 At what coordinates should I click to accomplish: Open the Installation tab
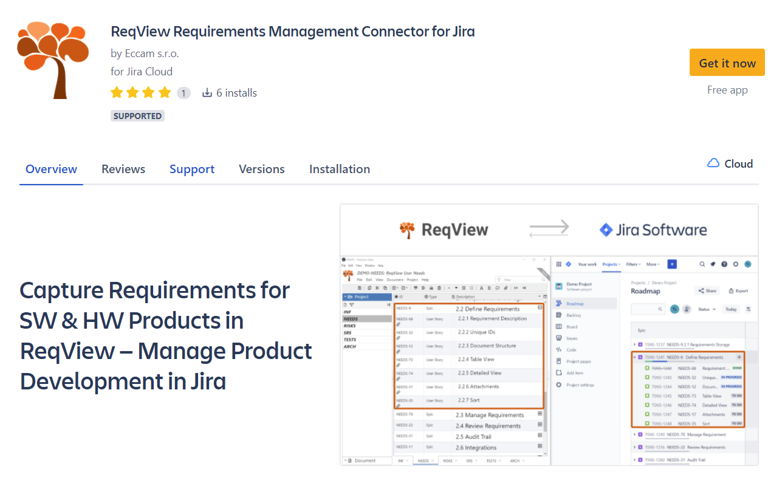(x=339, y=169)
